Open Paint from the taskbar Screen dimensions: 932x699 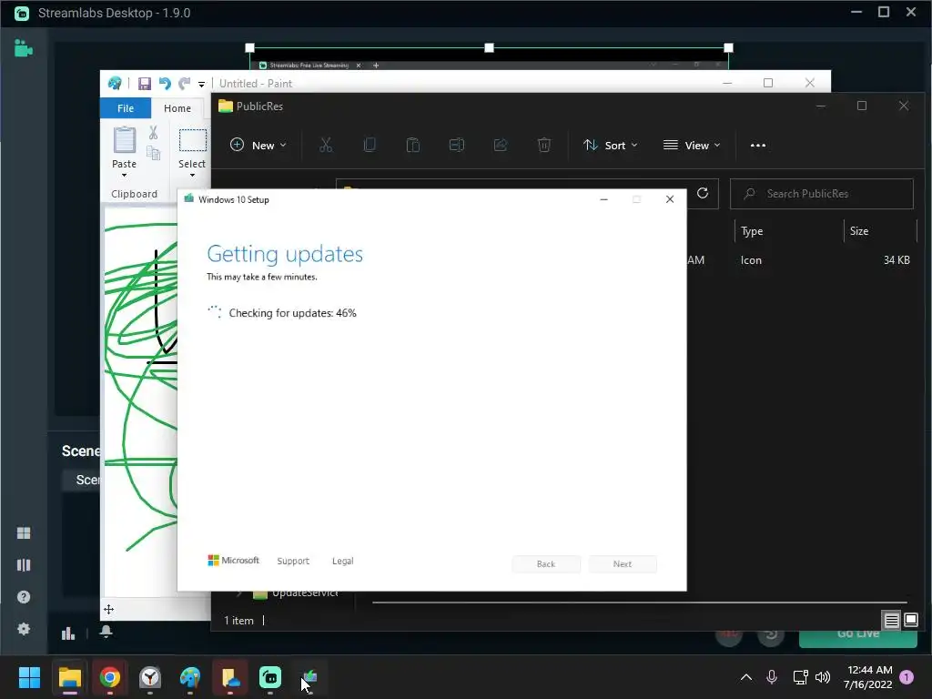click(190, 677)
